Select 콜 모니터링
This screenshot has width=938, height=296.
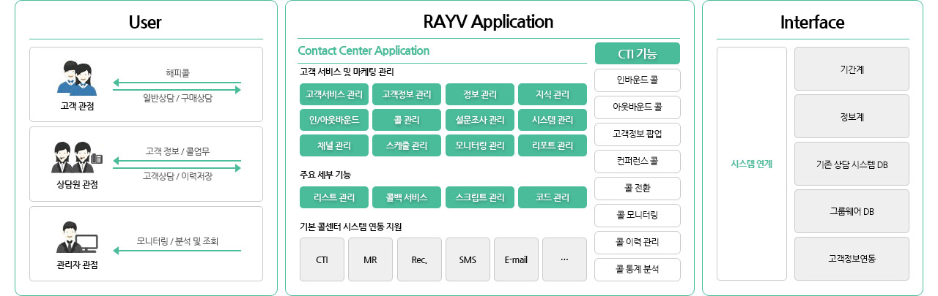(638, 215)
